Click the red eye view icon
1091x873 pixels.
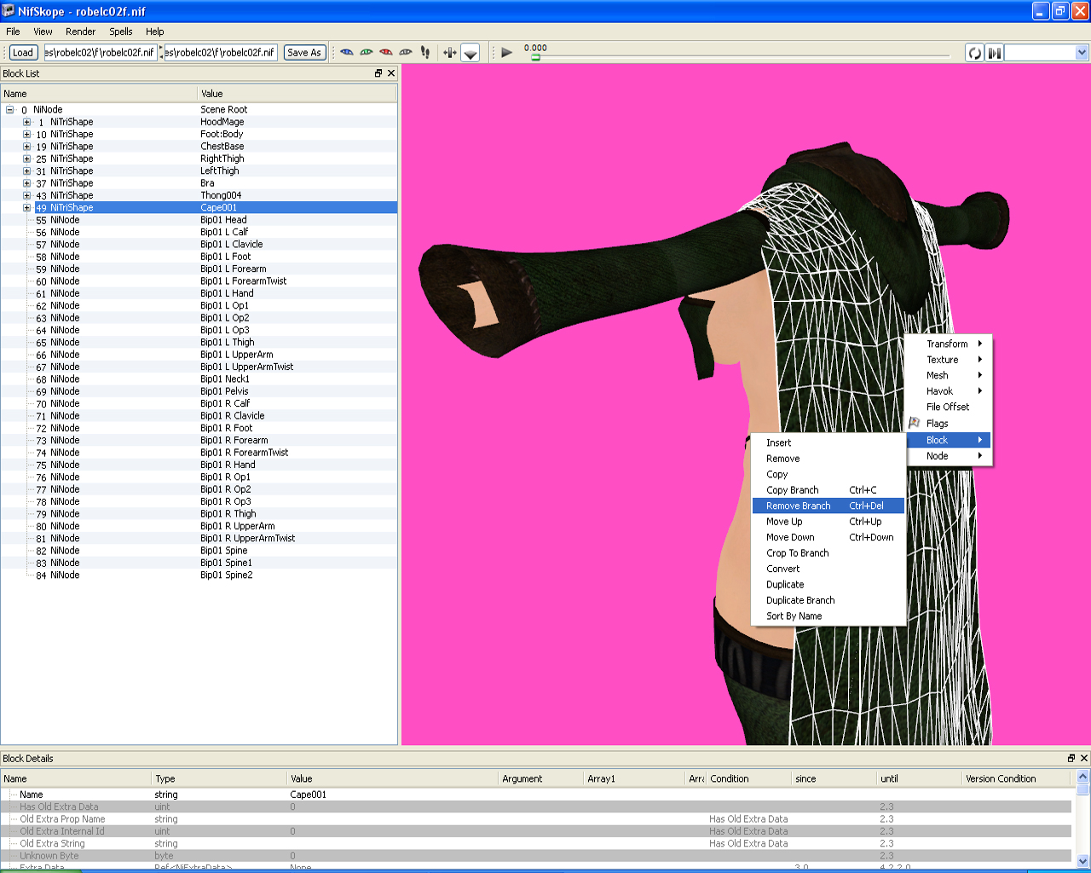coord(385,53)
